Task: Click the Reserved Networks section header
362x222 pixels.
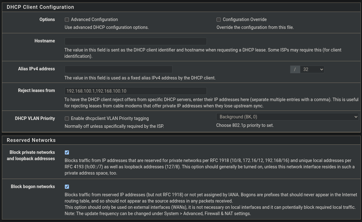Action: tap(31, 140)
